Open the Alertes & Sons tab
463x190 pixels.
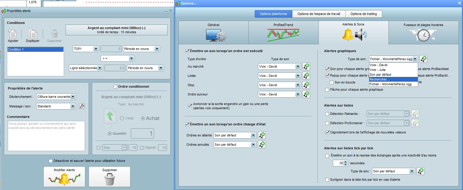[353, 32]
